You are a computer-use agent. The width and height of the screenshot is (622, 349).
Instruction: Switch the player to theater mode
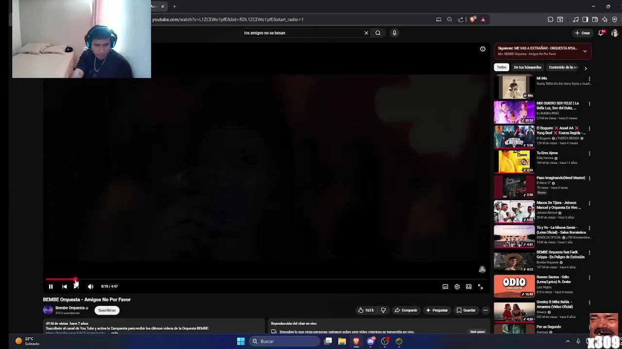pos(468,286)
